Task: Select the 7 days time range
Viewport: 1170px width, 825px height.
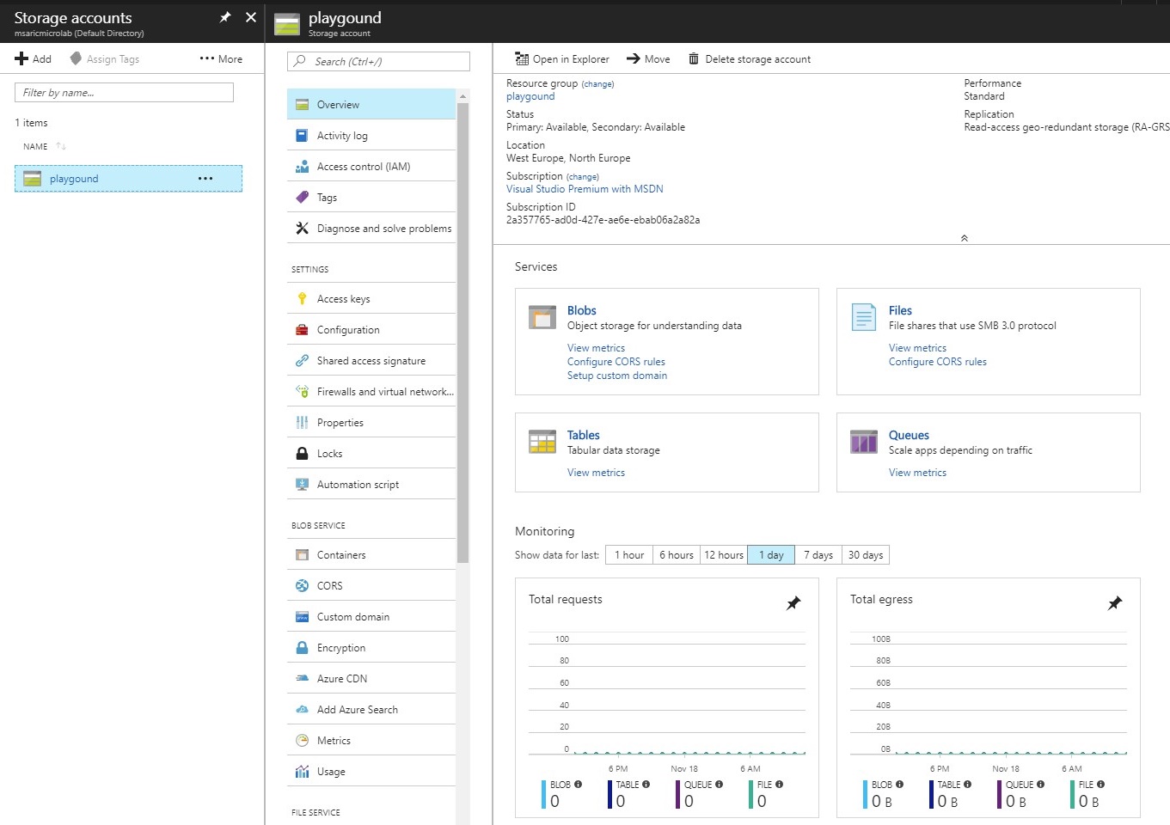Action: 818,555
